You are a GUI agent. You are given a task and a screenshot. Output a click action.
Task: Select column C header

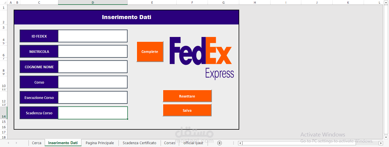(39, 2)
